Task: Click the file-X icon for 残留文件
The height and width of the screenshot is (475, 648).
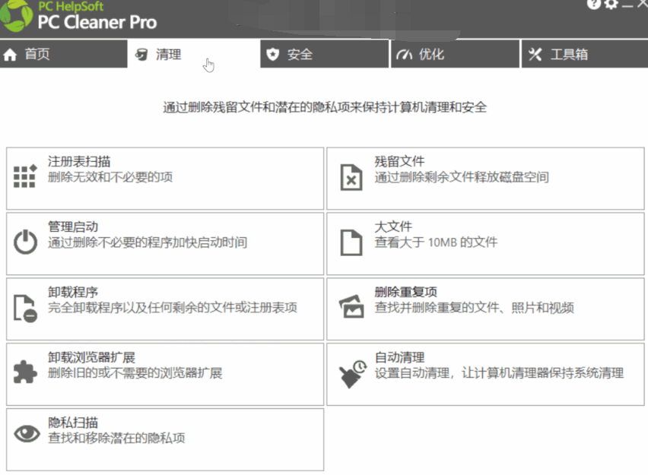Action: pyautogui.click(x=351, y=177)
